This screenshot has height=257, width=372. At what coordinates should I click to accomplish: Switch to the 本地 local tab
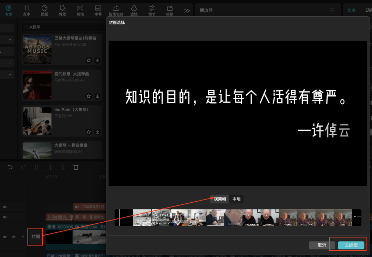pyautogui.click(x=236, y=199)
